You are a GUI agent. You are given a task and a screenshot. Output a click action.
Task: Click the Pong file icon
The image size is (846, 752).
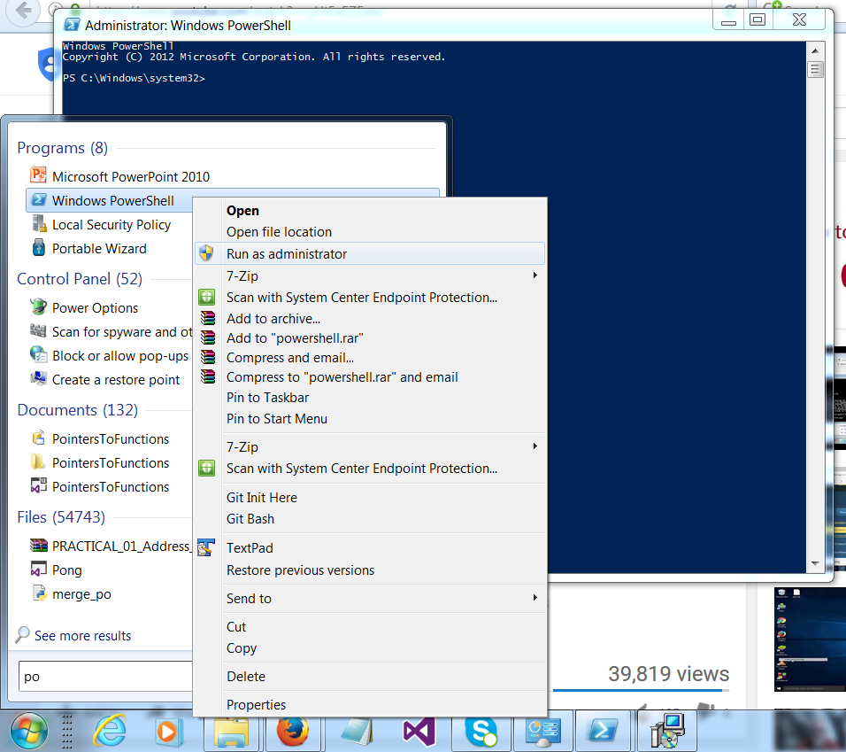(x=39, y=569)
